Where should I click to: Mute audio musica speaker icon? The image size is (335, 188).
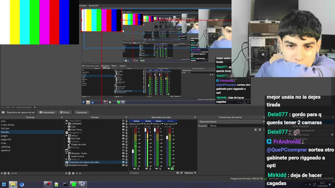[169, 169]
